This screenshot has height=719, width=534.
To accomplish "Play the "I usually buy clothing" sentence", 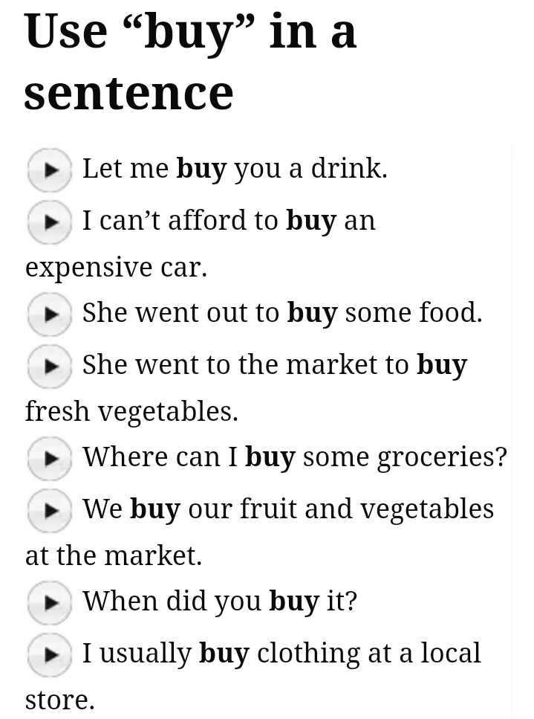I will coord(49,654).
